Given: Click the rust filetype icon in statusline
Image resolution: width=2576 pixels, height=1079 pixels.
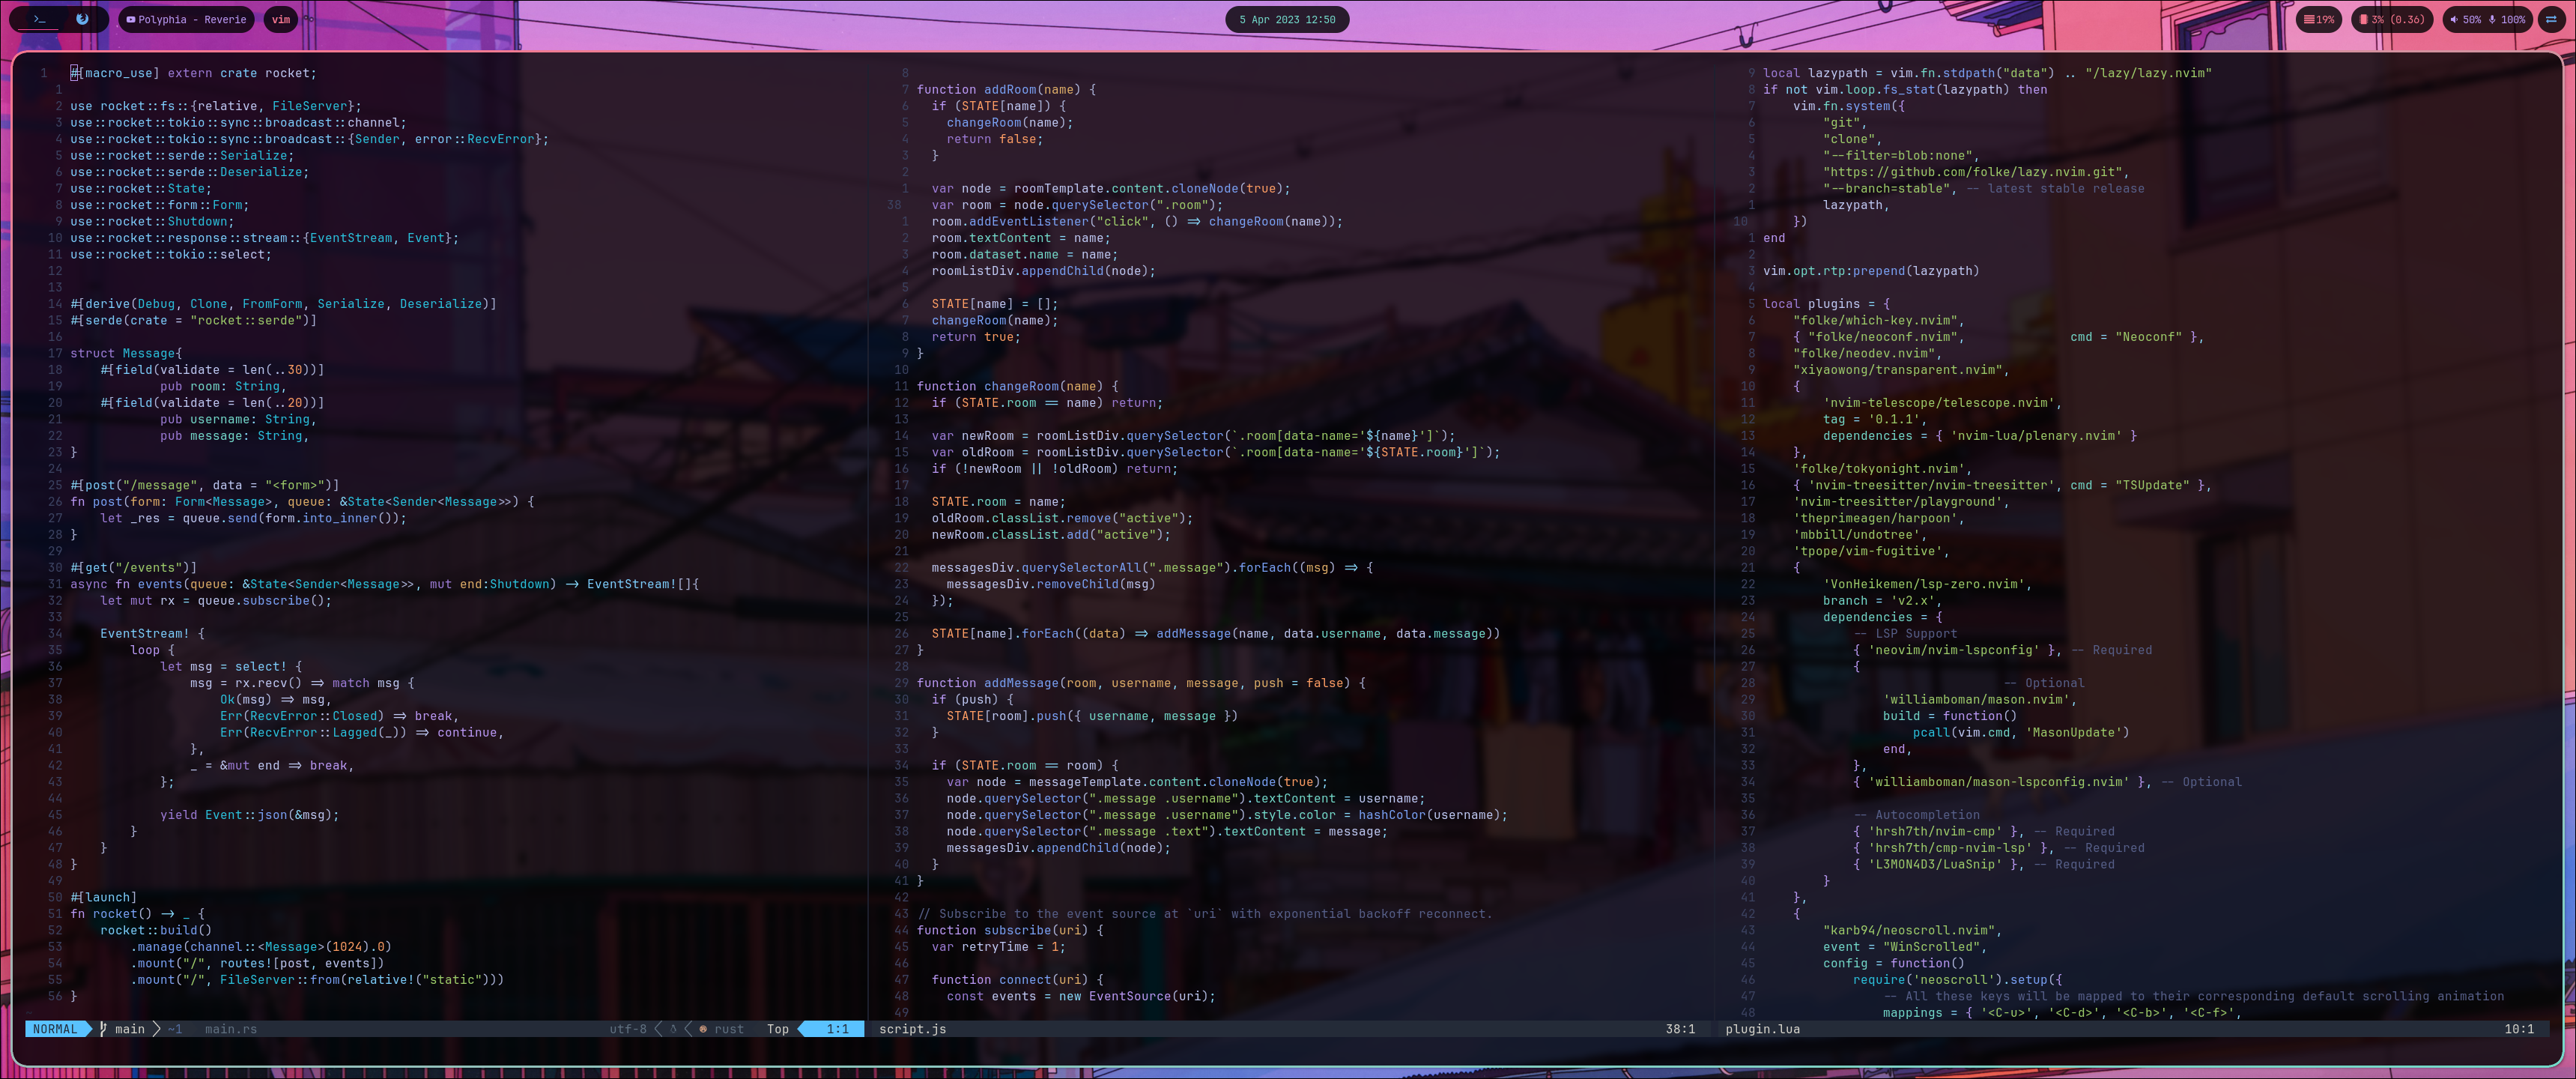Looking at the screenshot, I should pos(704,1028).
